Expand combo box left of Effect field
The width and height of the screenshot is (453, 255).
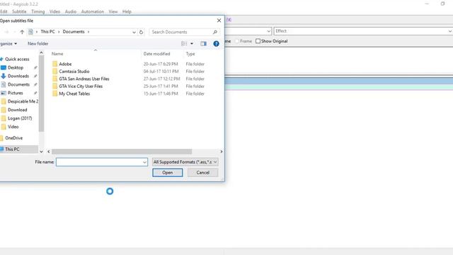tap(269, 31)
